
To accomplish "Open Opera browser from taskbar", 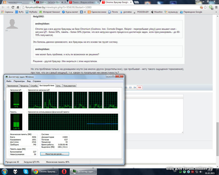I will 64,171.
